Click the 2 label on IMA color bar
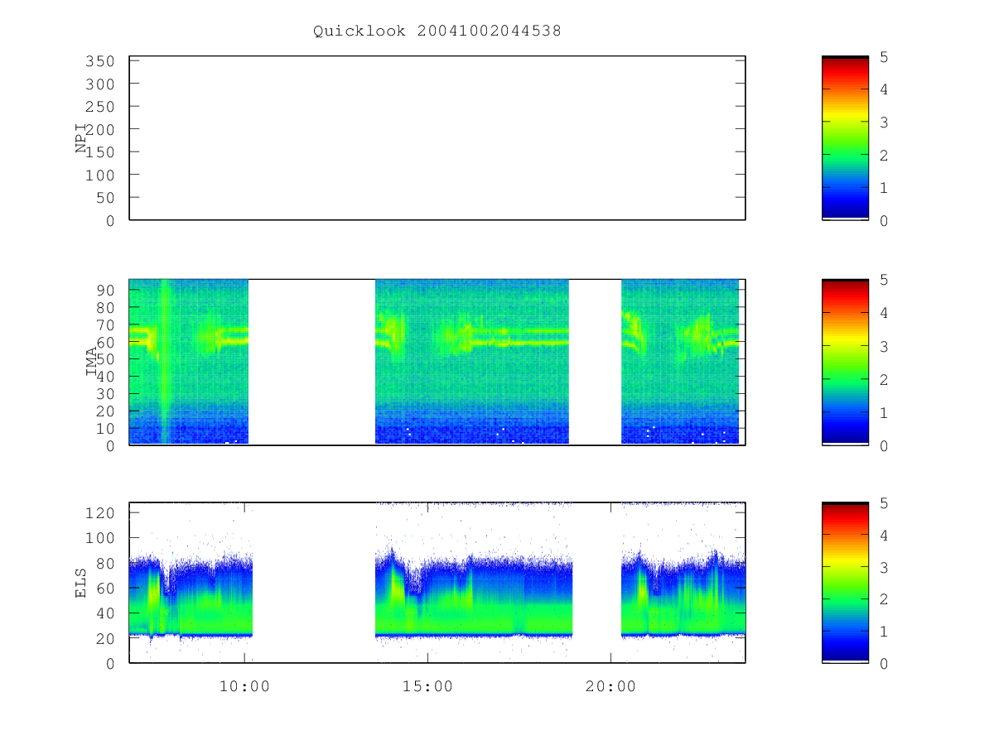This screenshot has width=994, height=745. pyautogui.click(x=884, y=379)
